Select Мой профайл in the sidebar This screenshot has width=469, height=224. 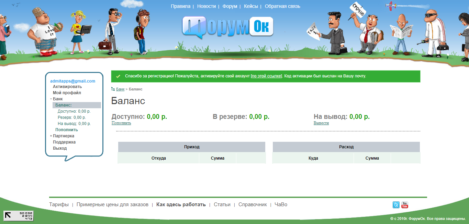[67, 92]
